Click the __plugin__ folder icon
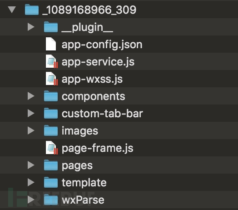This screenshot has width=238, height=210. (51, 27)
